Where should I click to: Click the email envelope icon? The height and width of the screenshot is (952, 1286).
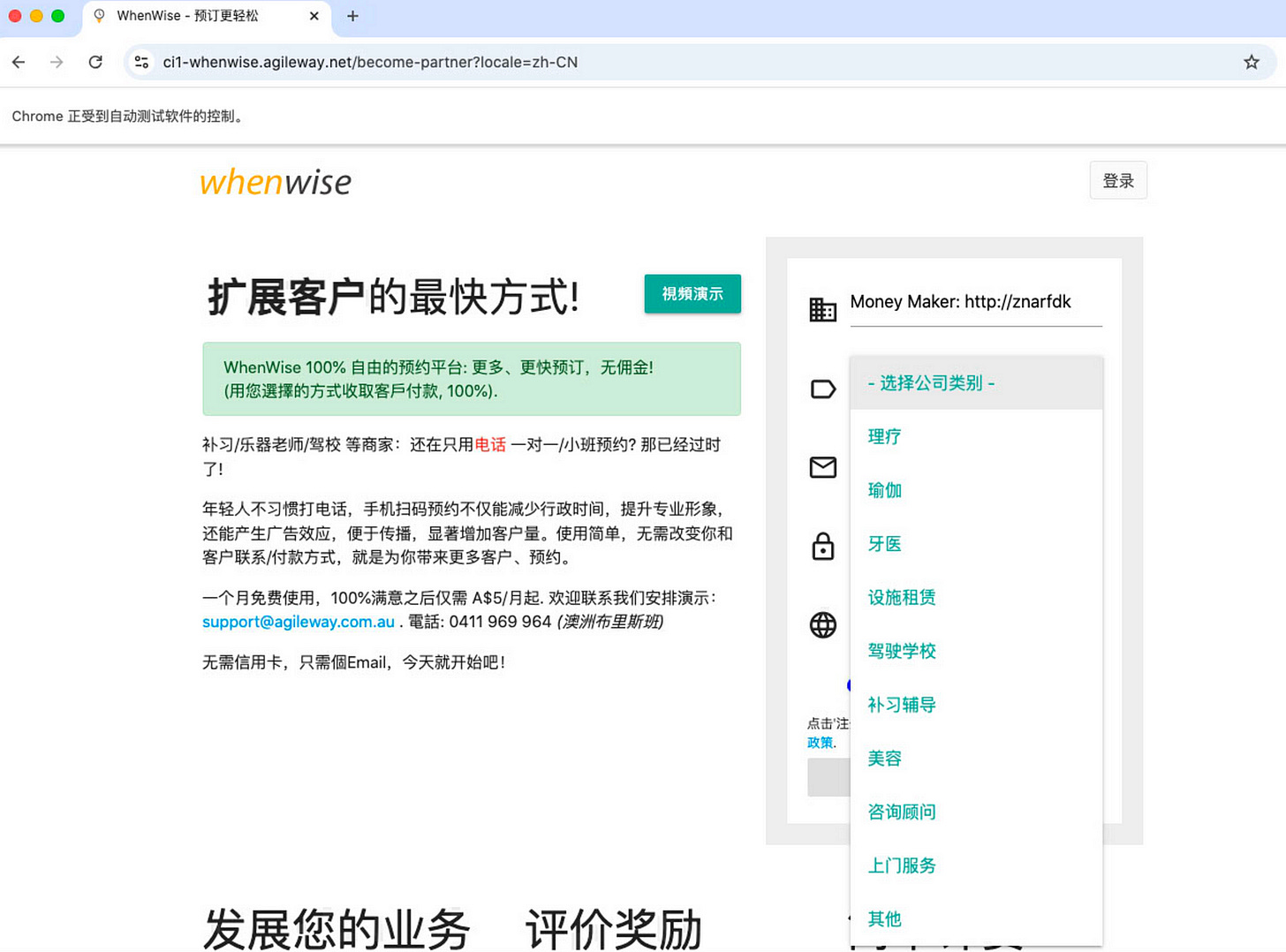(x=822, y=467)
